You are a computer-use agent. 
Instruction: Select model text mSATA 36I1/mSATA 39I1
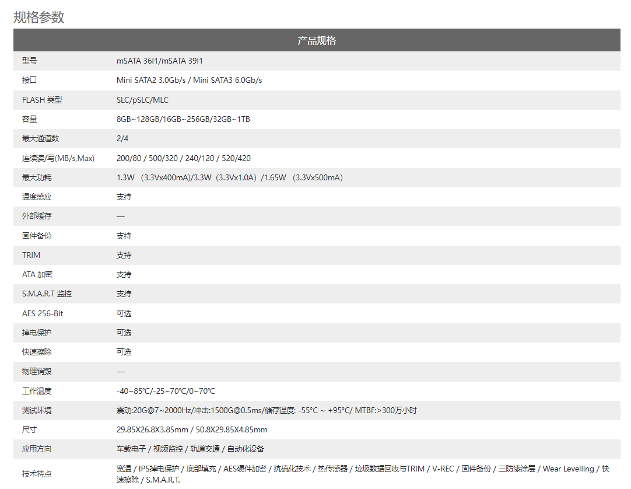160,61
